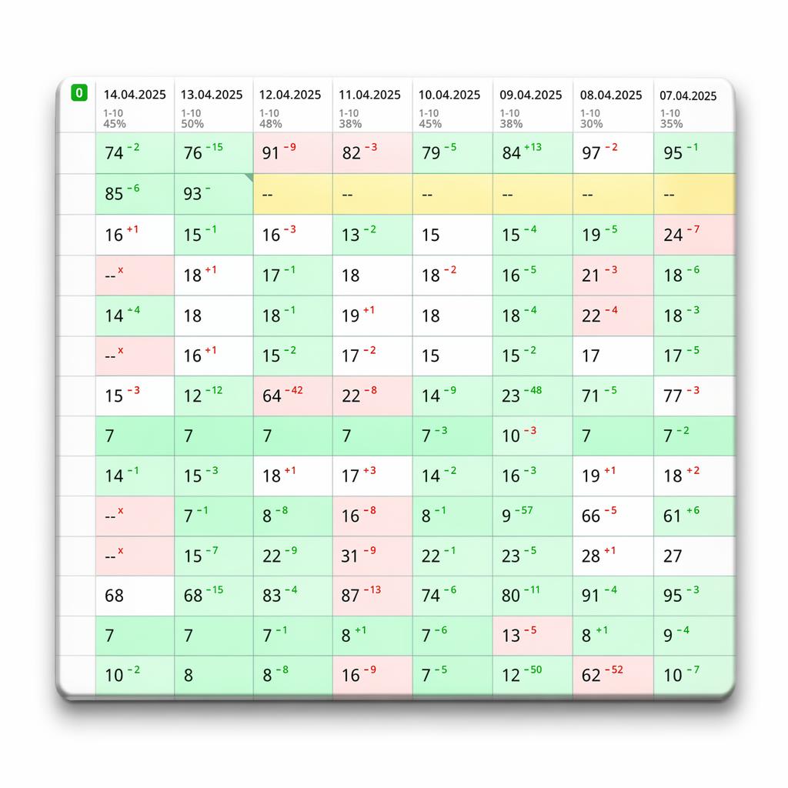Click the 50% percentage under 13.04.2025
Screen dimensions: 788x788
(192, 124)
